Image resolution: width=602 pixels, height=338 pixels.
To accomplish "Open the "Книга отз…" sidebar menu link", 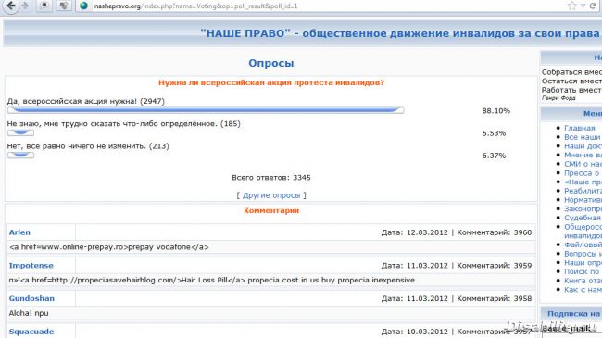I will tap(583, 281).
